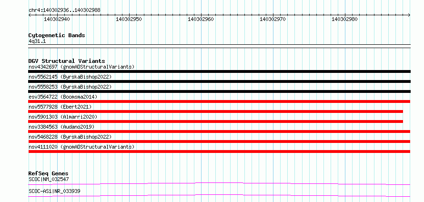Click the nsv5558253 ByrskaBishop2022 label
This screenshot has height=202, width=424.
coord(70,87)
